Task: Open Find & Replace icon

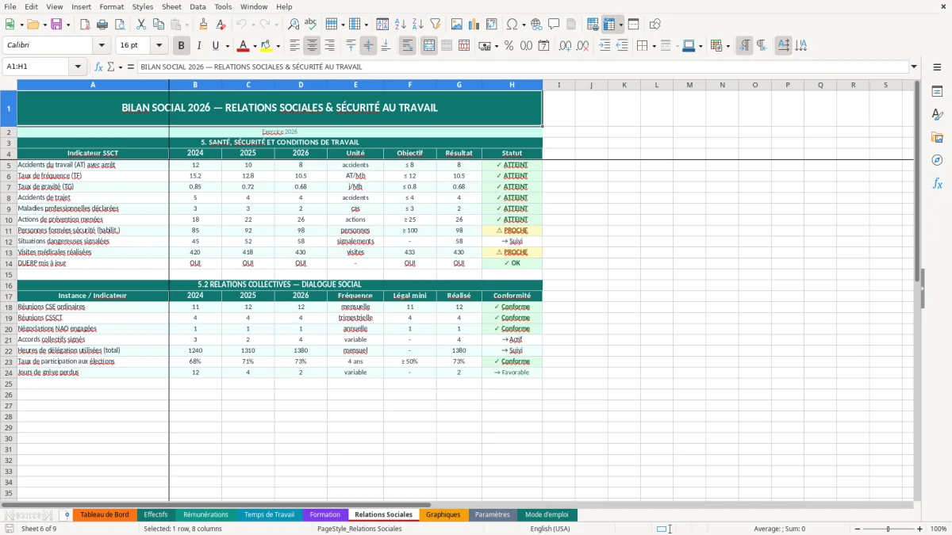Action: [x=294, y=25]
